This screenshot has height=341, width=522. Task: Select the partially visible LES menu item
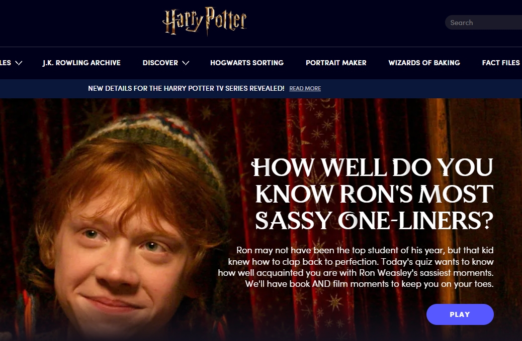tap(6, 63)
